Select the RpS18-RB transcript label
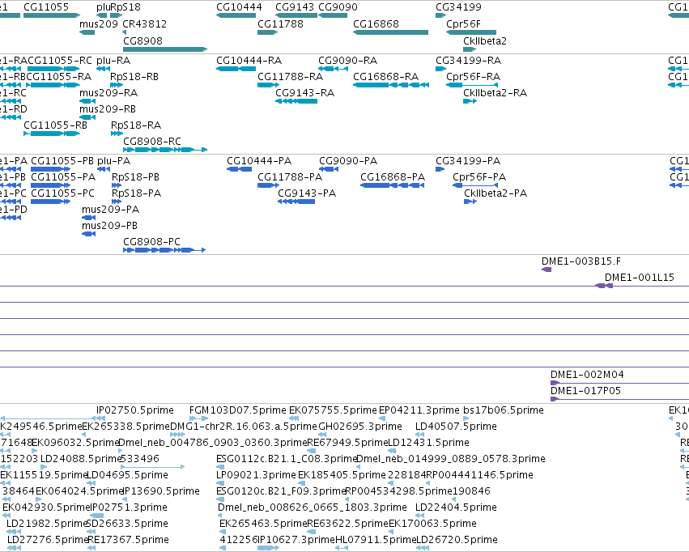 tap(134, 76)
